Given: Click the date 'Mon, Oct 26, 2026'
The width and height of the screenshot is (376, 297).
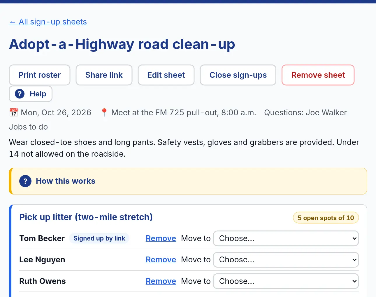Looking at the screenshot, I should coord(56,113).
